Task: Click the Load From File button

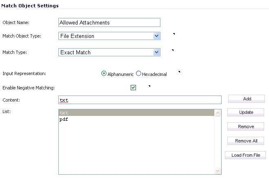Action: pos(245,155)
